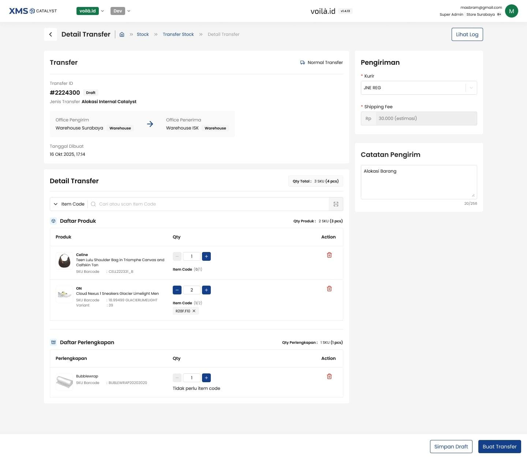Decrease quantity of Celine shoulder bag
Screen dimensions: 527x459
(x=177, y=256)
